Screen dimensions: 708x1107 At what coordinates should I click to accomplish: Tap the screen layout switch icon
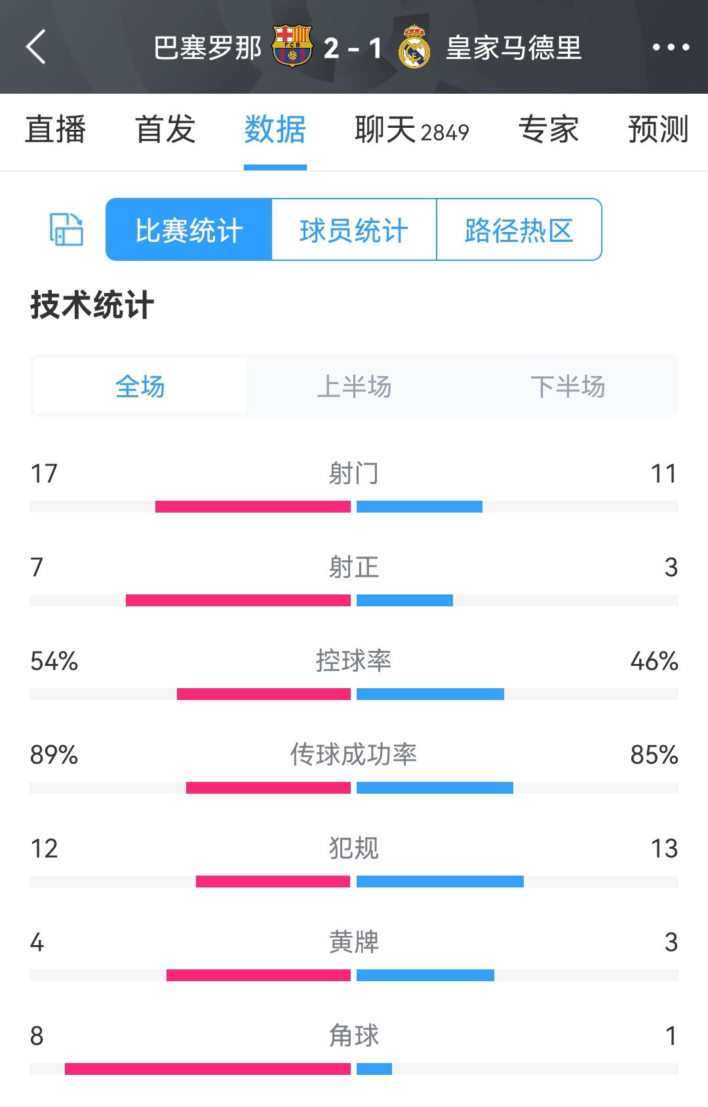(x=66, y=229)
